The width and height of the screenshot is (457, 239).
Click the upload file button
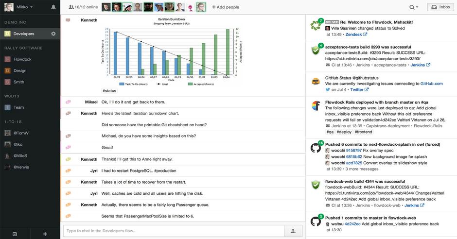point(293,231)
